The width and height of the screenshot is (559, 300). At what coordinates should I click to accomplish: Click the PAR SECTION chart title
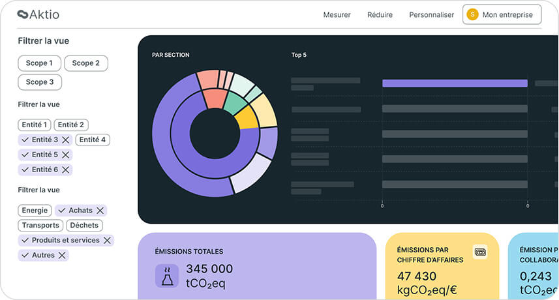171,55
